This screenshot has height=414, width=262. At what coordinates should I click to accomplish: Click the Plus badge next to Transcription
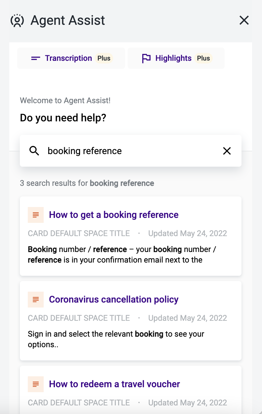pos(104,58)
